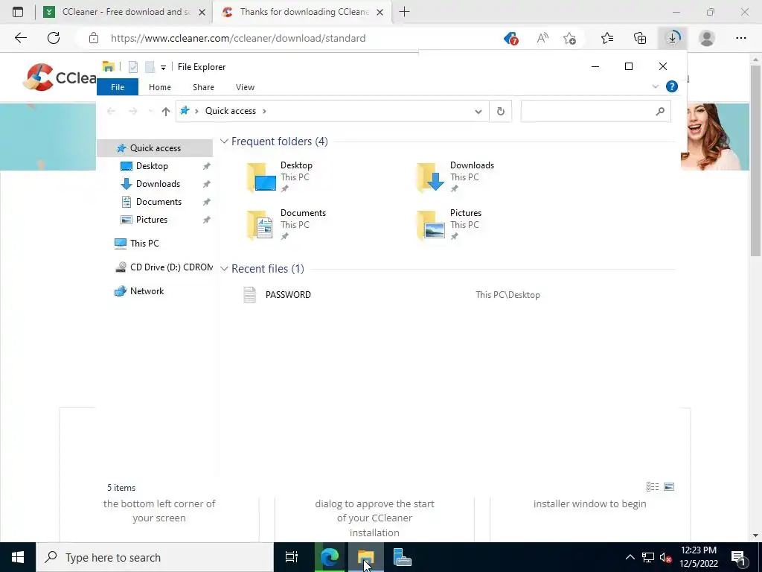Switch to large icons view in File Explorer
The height and width of the screenshot is (572, 762).
[669, 487]
